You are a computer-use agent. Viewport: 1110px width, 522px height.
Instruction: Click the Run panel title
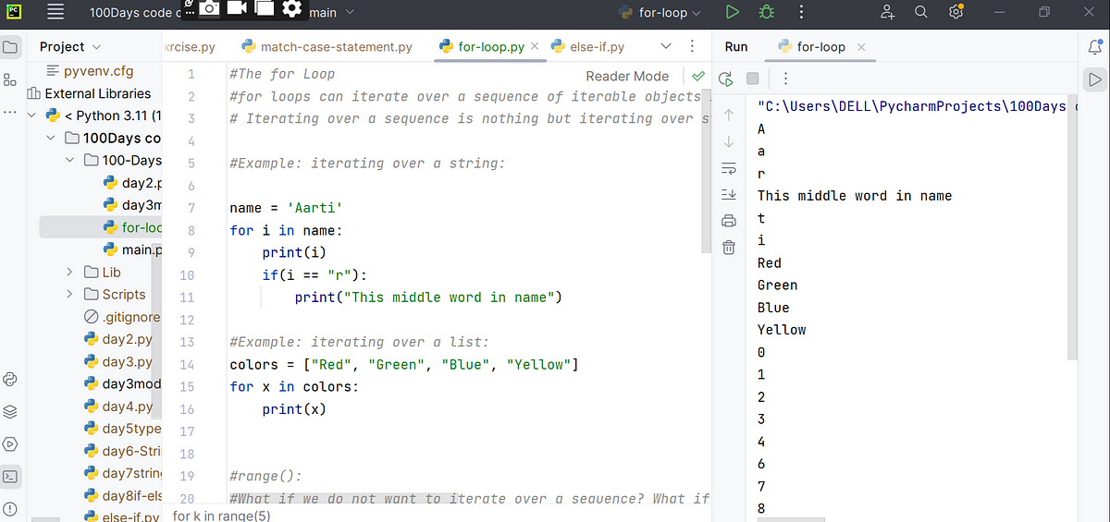click(x=736, y=46)
